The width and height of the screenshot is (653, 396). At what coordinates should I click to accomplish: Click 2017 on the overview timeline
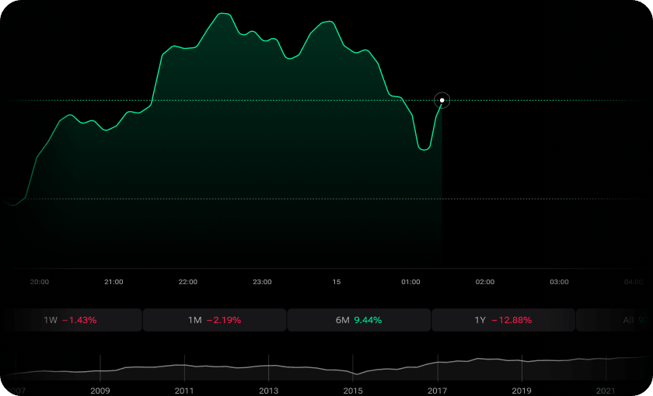(437, 391)
